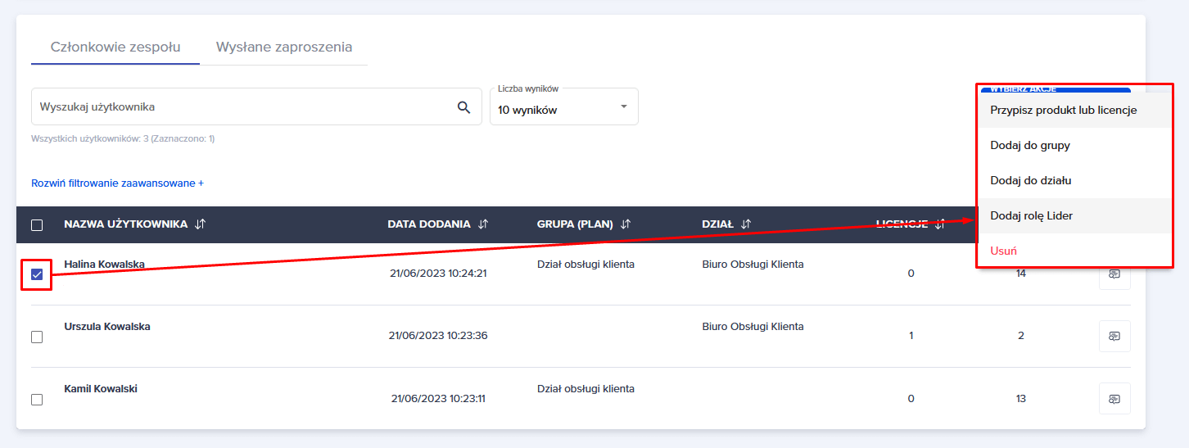1189x448 pixels.
Task: Expand advanced filtering with Rozwiń filtrowanie zaawansowane
Action: [117, 183]
